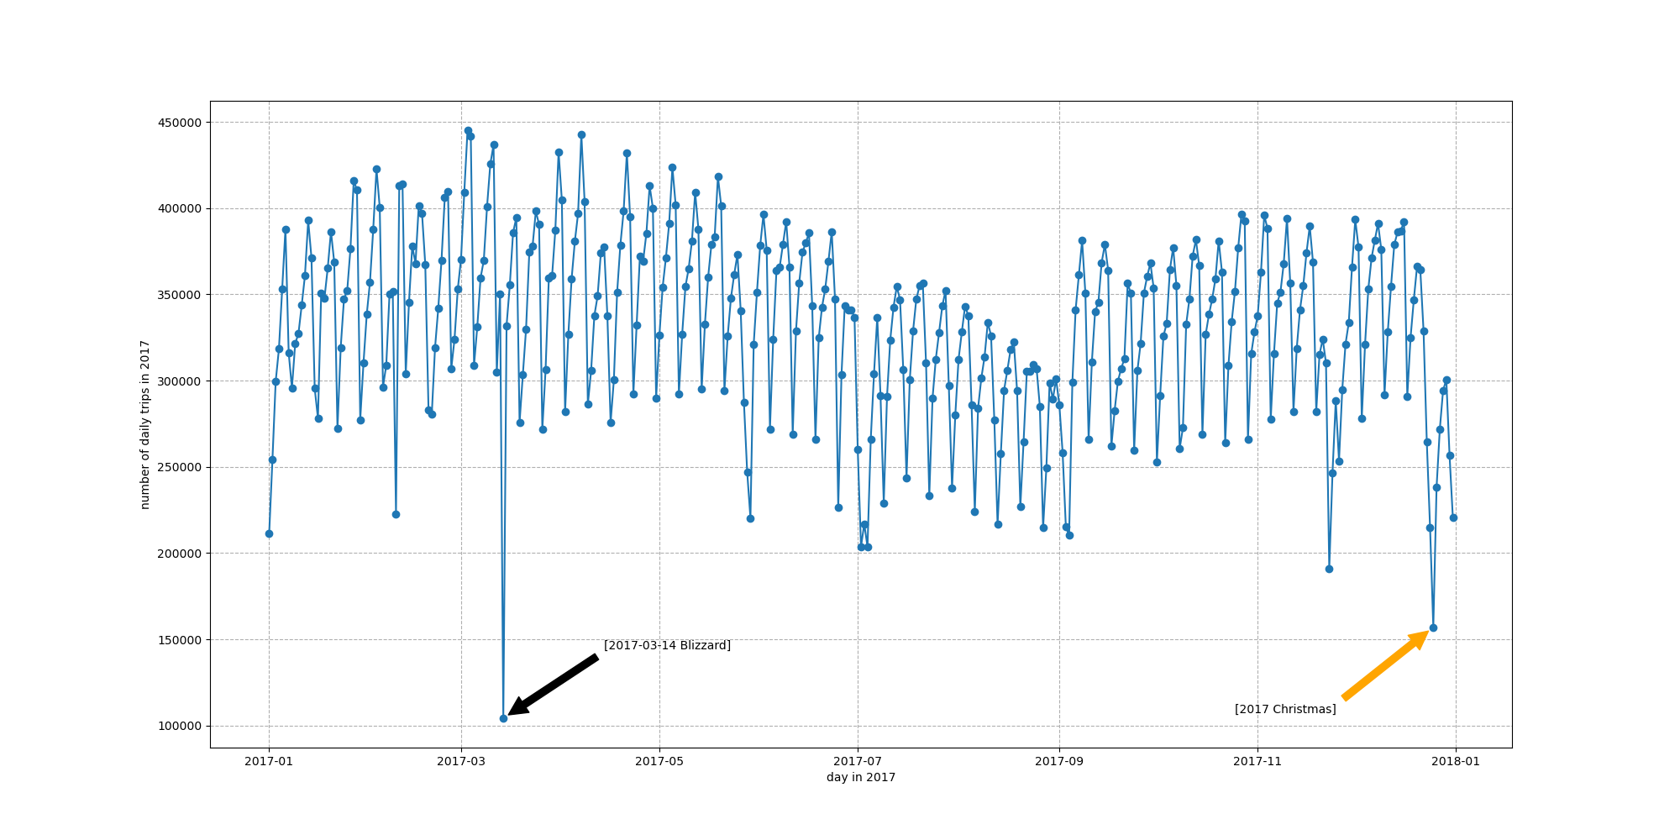The width and height of the screenshot is (1680, 840).
Task: Click the y-axis tick label 400000
Action: (x=180, y=208)
